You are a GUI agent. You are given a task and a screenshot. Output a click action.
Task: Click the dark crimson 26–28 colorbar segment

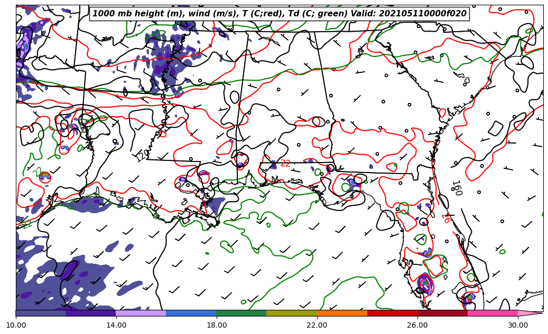(442, 313)
